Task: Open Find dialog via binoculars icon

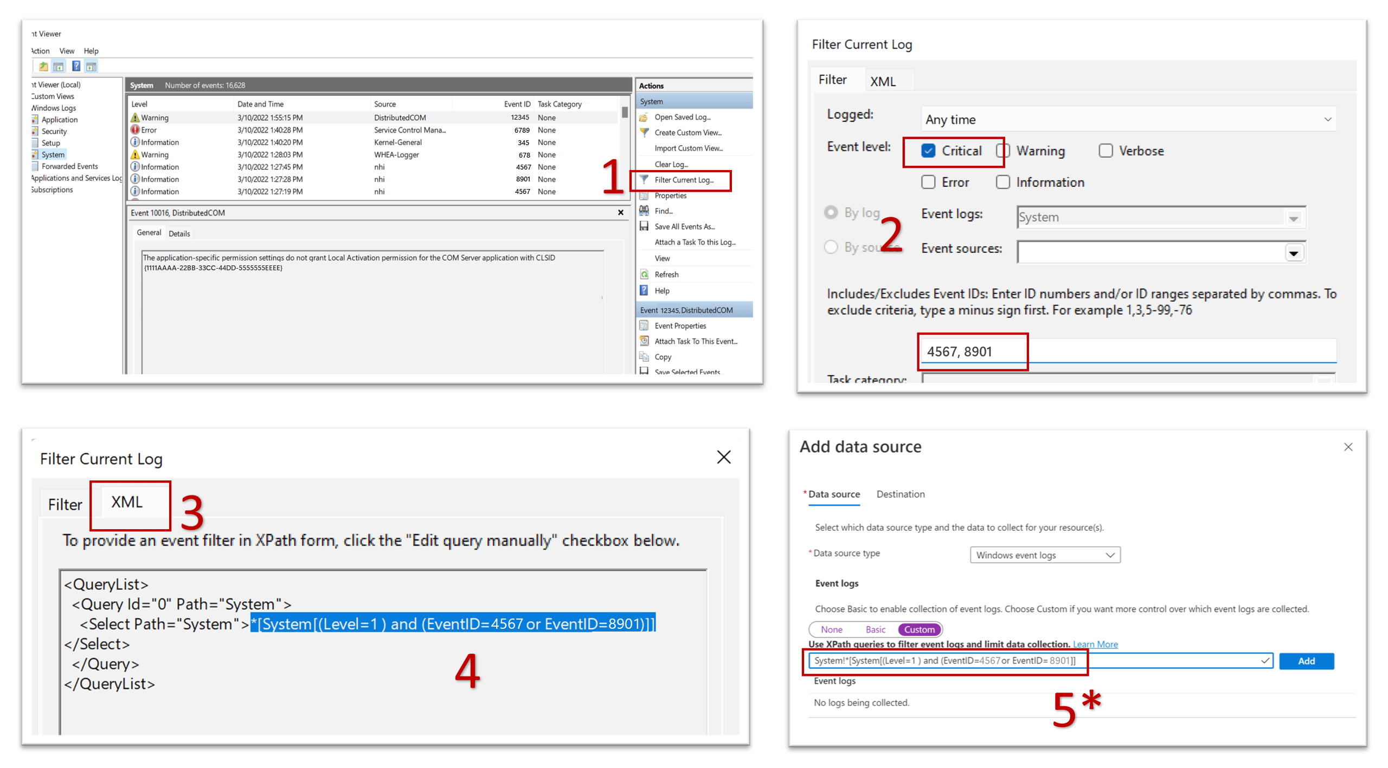Action: [x=644, y=211]
